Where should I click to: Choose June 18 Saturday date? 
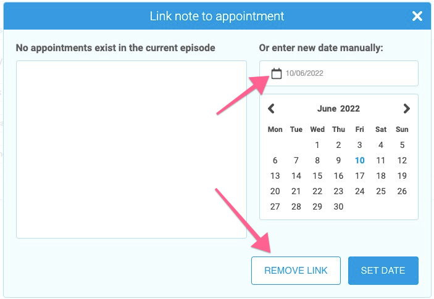pyautogui.click(x=381, y=176)
